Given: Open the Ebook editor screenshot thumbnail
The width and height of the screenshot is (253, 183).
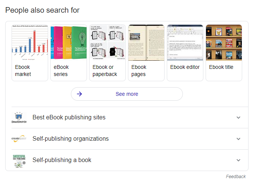Looking at the screenshot, I should pyautogui.click(x=185, y=43).
